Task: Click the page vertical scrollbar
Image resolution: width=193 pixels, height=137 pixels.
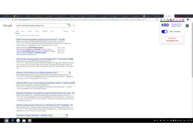Action: coord(192,50)
